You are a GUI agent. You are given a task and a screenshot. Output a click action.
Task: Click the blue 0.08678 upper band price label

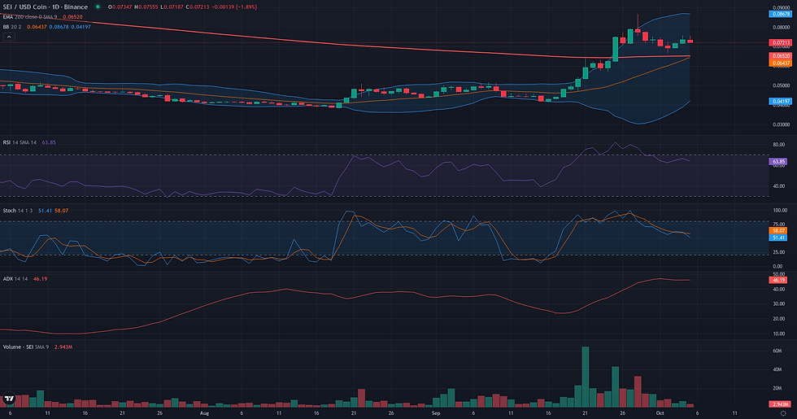tap(780, 15)
